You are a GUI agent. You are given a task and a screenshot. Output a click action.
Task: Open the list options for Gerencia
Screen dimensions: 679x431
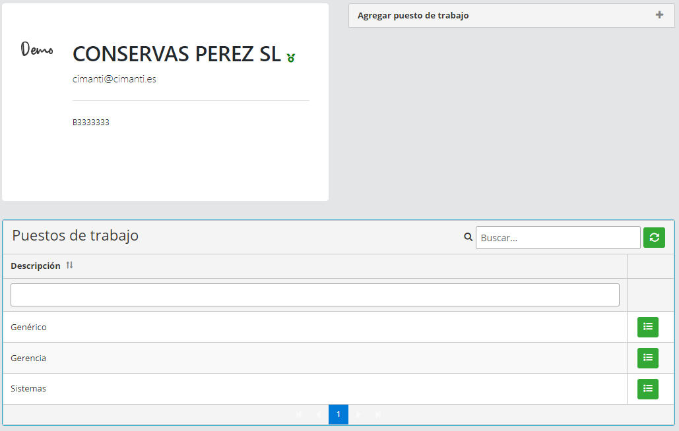coord(647,358)
